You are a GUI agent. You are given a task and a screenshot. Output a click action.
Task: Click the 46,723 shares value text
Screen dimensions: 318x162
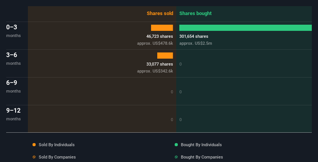point(157,36)
